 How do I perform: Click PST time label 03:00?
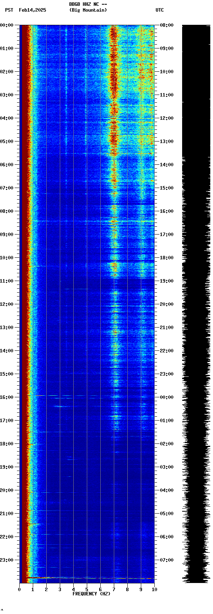pos(7,95)
